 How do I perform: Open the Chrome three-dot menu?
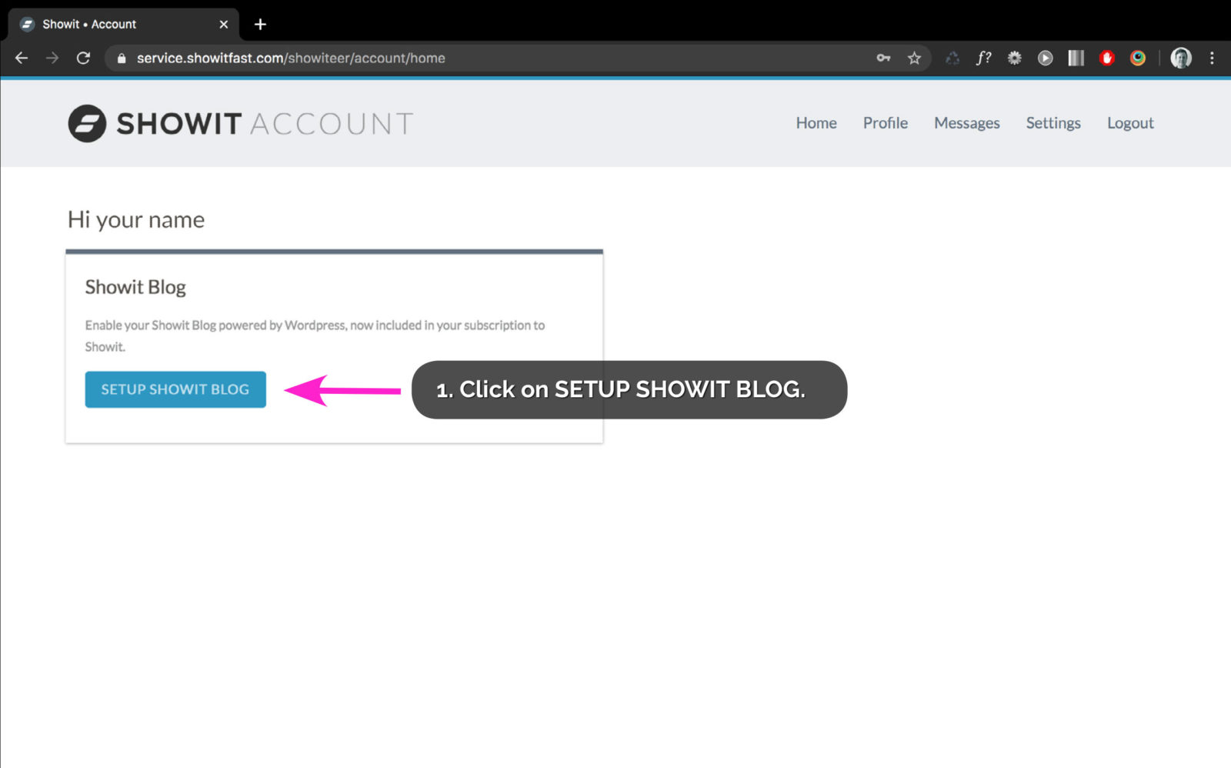(x=1212, y=58)
